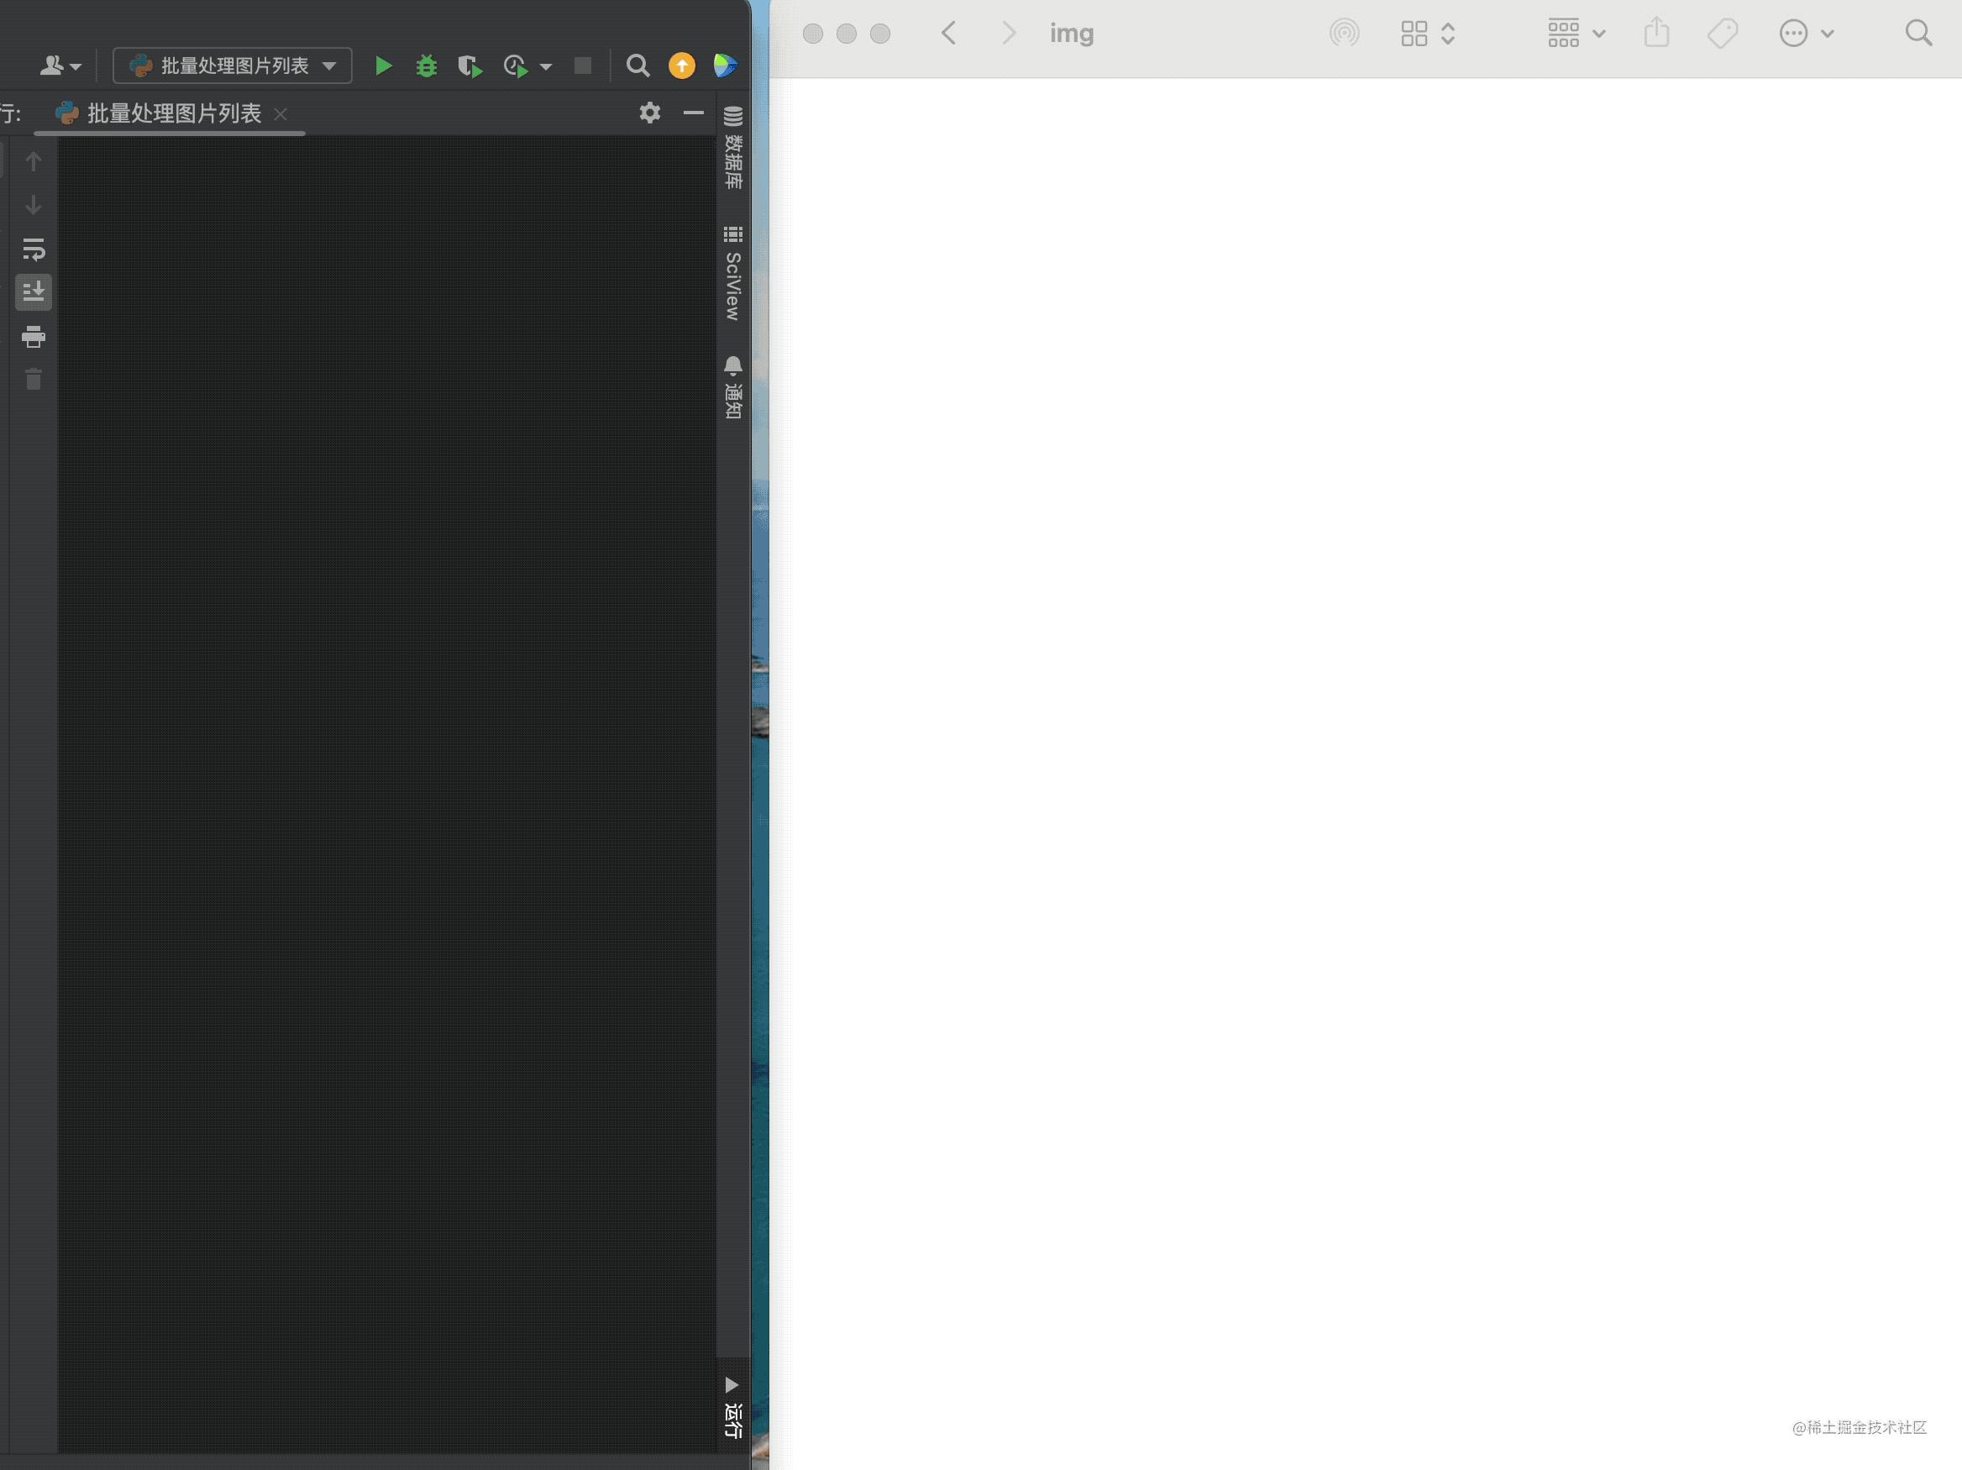Open run panel settings gear
The width and height of the screenshot is (1962, 1470).
tap(649, 113)
